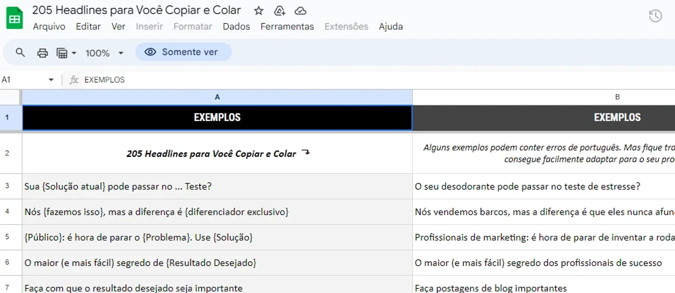Click the print icon
Screen dimensions: 675x293
(42, 53)
